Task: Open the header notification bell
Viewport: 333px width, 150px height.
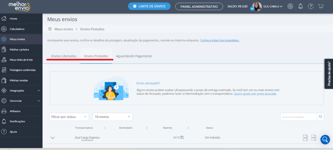Action: [300, 6]
